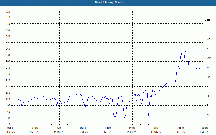
Task: Select the 510 value on the left axis
Action: [8, 17]
